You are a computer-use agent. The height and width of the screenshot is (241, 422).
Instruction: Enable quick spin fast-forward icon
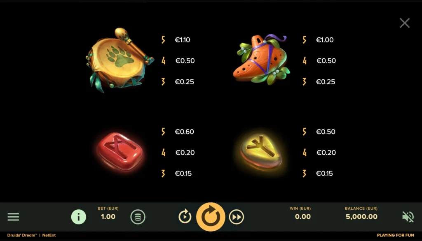tap(236, 217)
